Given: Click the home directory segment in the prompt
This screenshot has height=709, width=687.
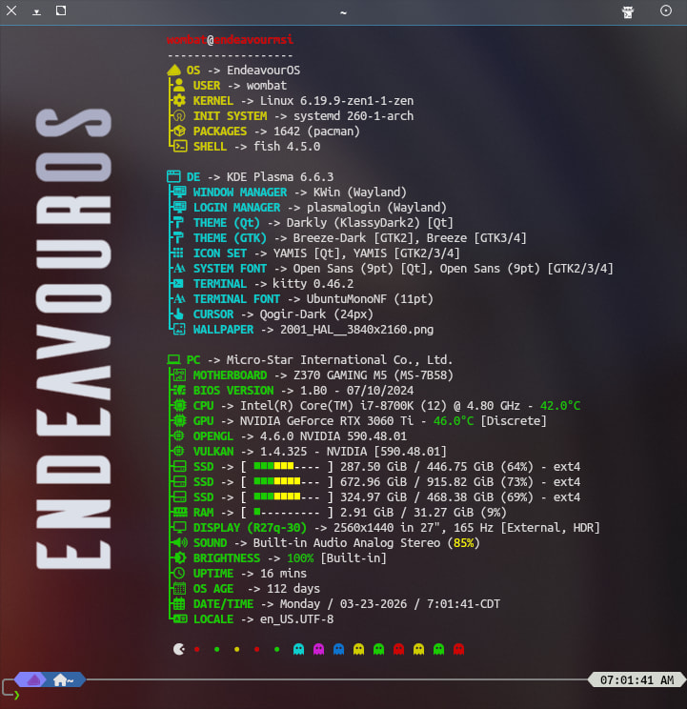Looking at the screenshot, I should click(x=65, y=679).
